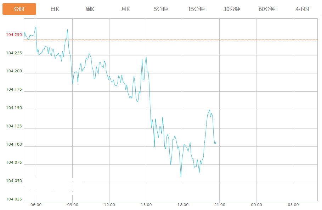This screenshot has height=210, width=322.
Task: Switch to the 5分钟 interval tab
Action: tap(161, 9)
